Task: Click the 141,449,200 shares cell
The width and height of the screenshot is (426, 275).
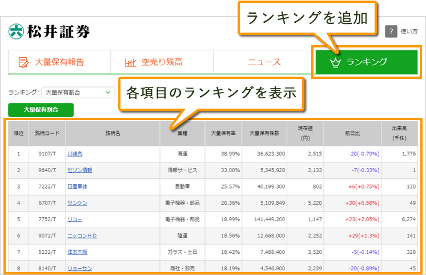Action: 264,219
